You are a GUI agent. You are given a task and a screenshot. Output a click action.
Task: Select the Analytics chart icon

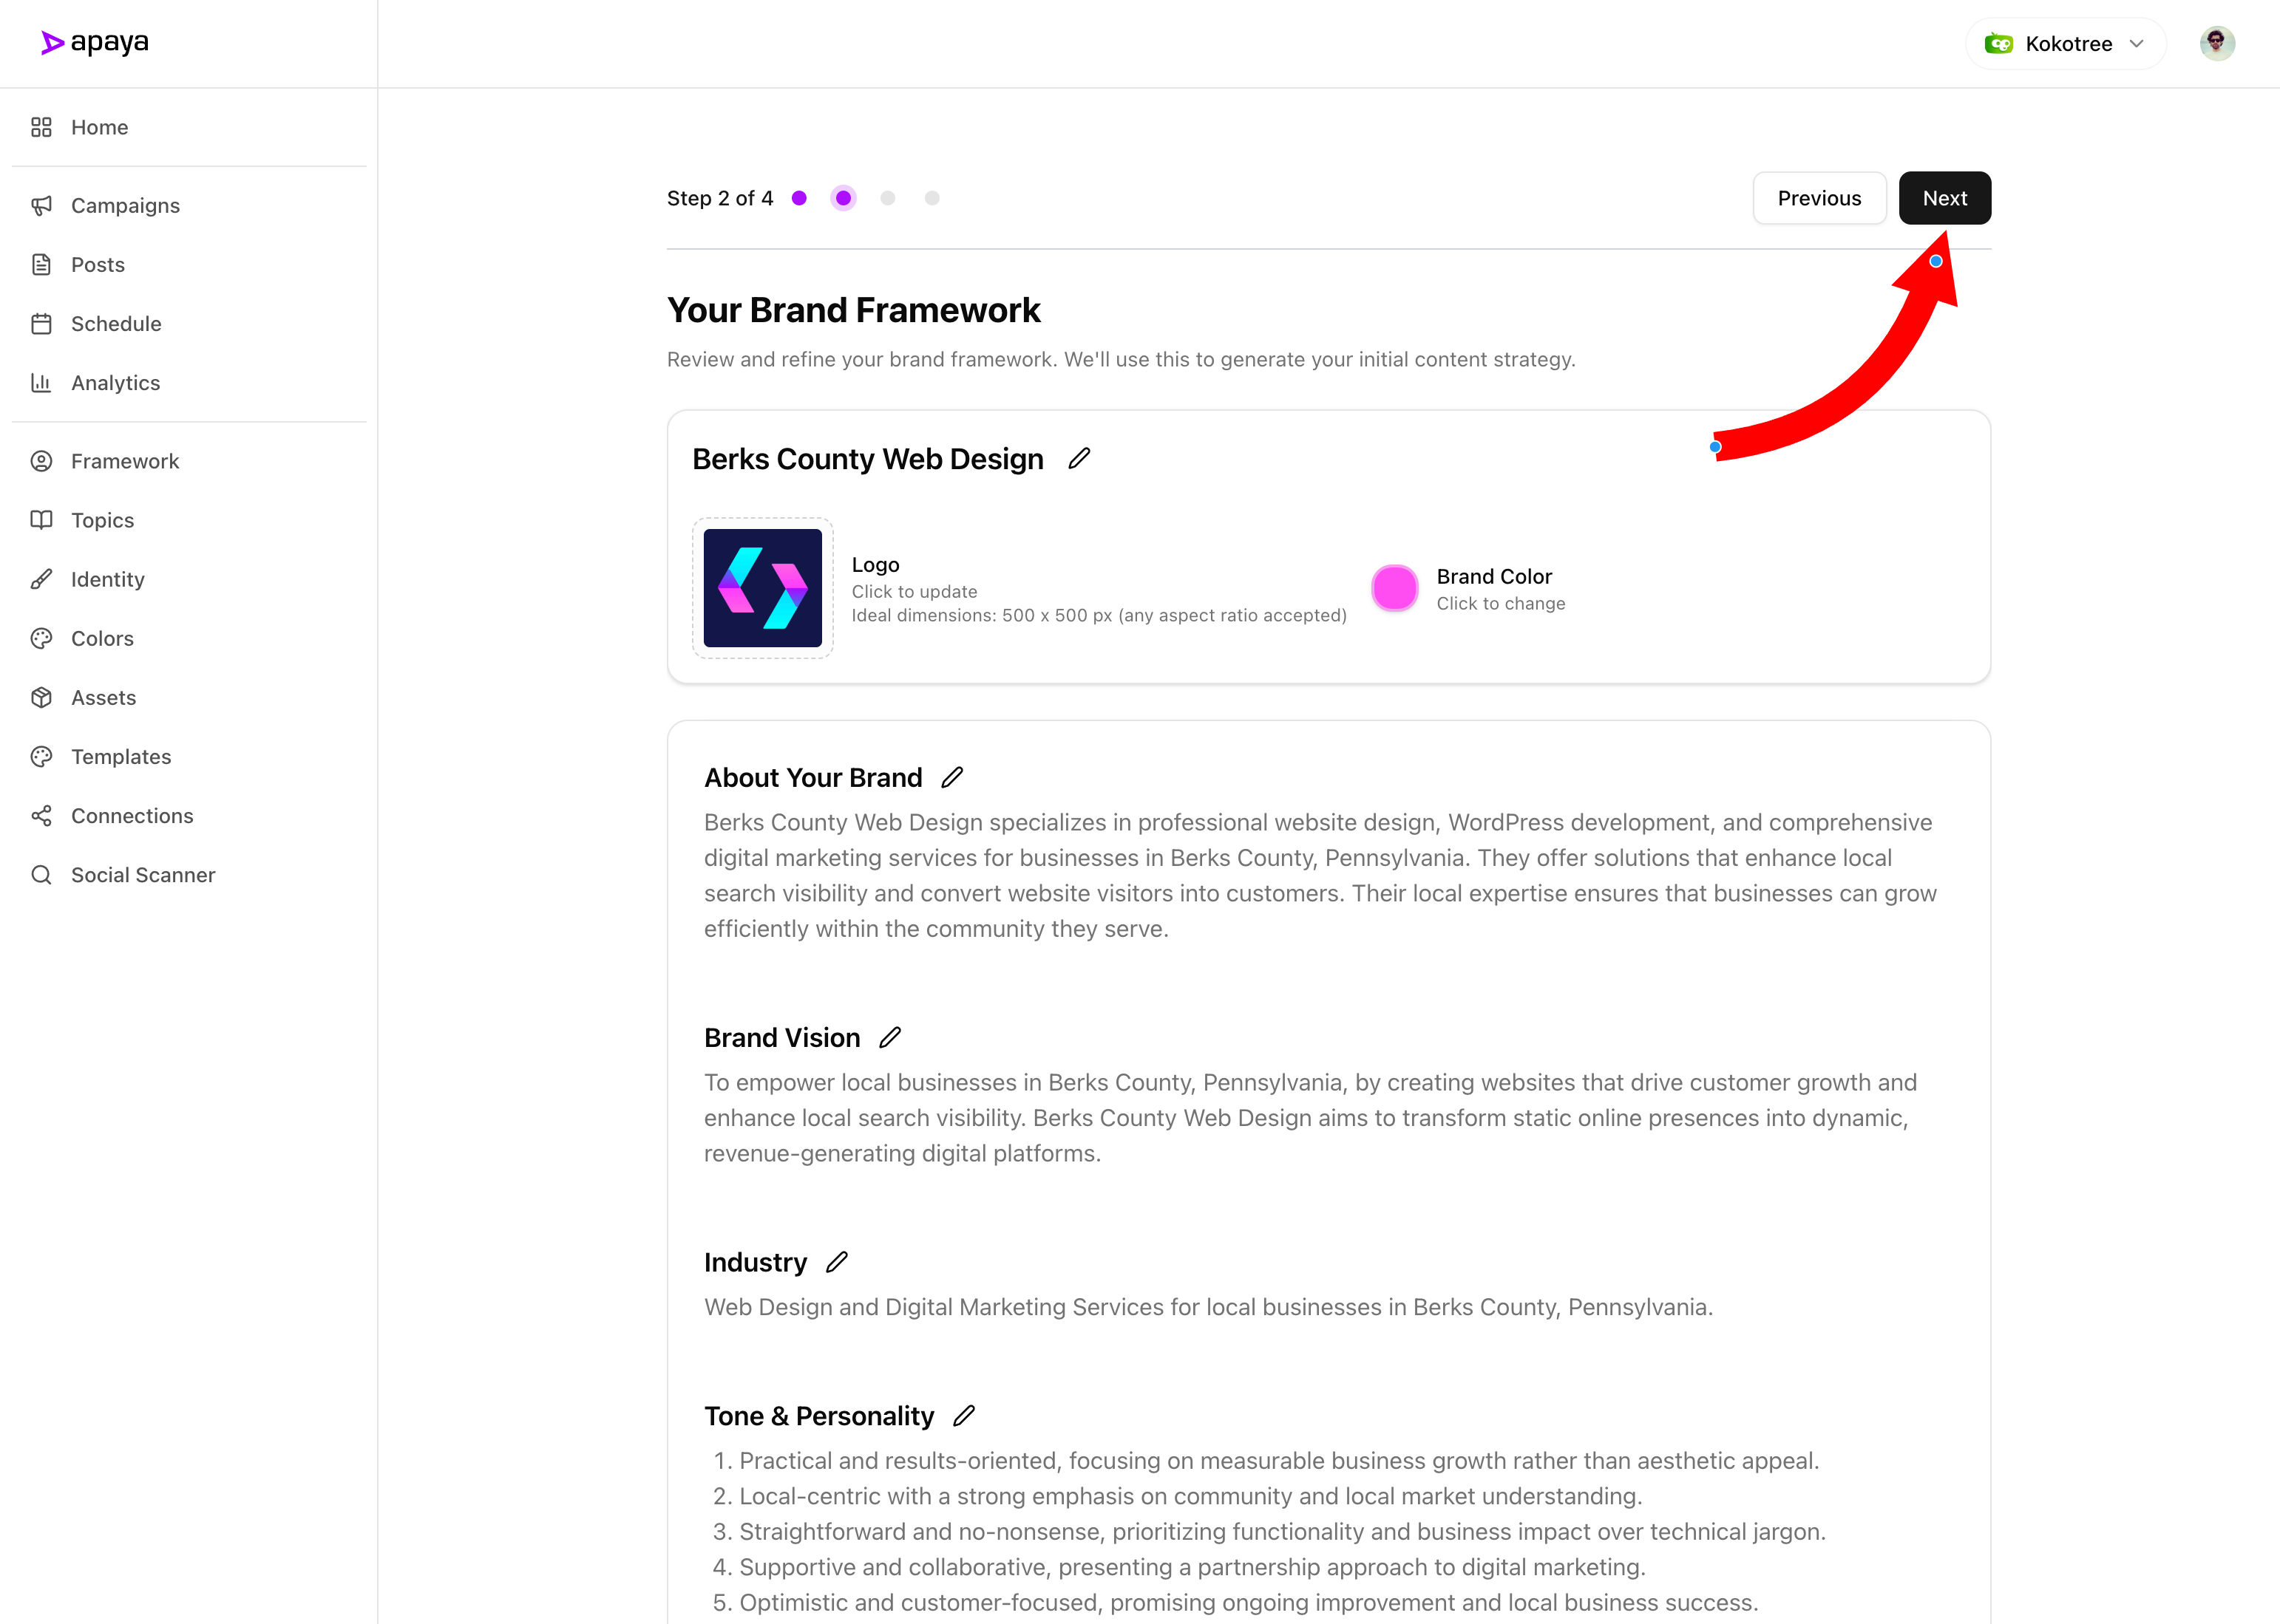(x=41, y=382)
